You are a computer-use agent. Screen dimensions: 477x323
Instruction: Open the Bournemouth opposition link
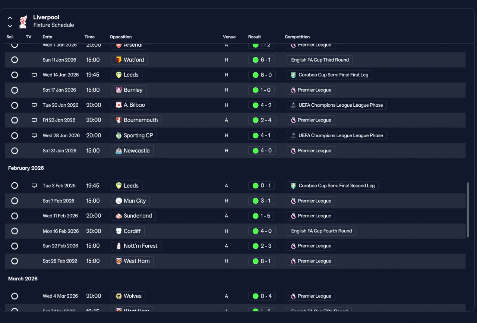137,120
